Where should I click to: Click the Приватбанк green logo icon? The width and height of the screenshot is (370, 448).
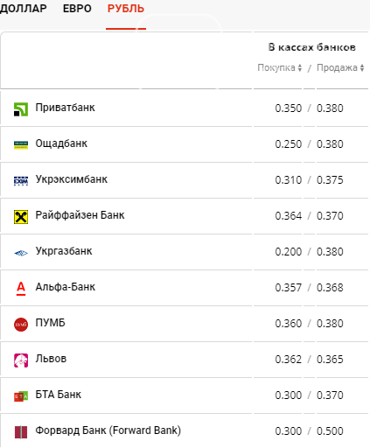pos(21,109)
